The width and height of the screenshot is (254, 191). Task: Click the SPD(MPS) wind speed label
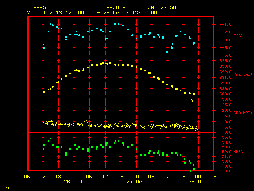point(242,113)
